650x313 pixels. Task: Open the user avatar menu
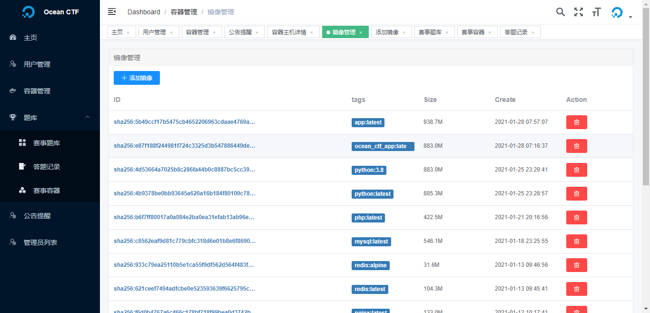pos(621,13)
